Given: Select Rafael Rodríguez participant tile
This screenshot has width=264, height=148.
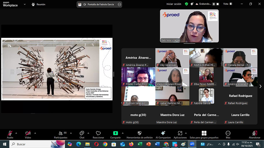Looking at the screenshot, I should pos(241,96).
